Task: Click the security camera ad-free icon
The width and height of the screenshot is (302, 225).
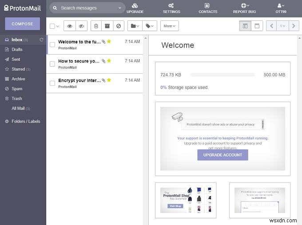Action: click(x=177, y=117)
